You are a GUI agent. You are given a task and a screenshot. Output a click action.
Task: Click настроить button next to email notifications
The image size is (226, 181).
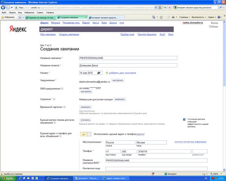click(118, 81)
